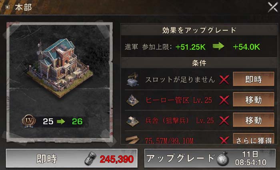Click the ヒーロー管区 building icon
The height and width of the screenshot is (170, 280).
click(x=133, y=100)
